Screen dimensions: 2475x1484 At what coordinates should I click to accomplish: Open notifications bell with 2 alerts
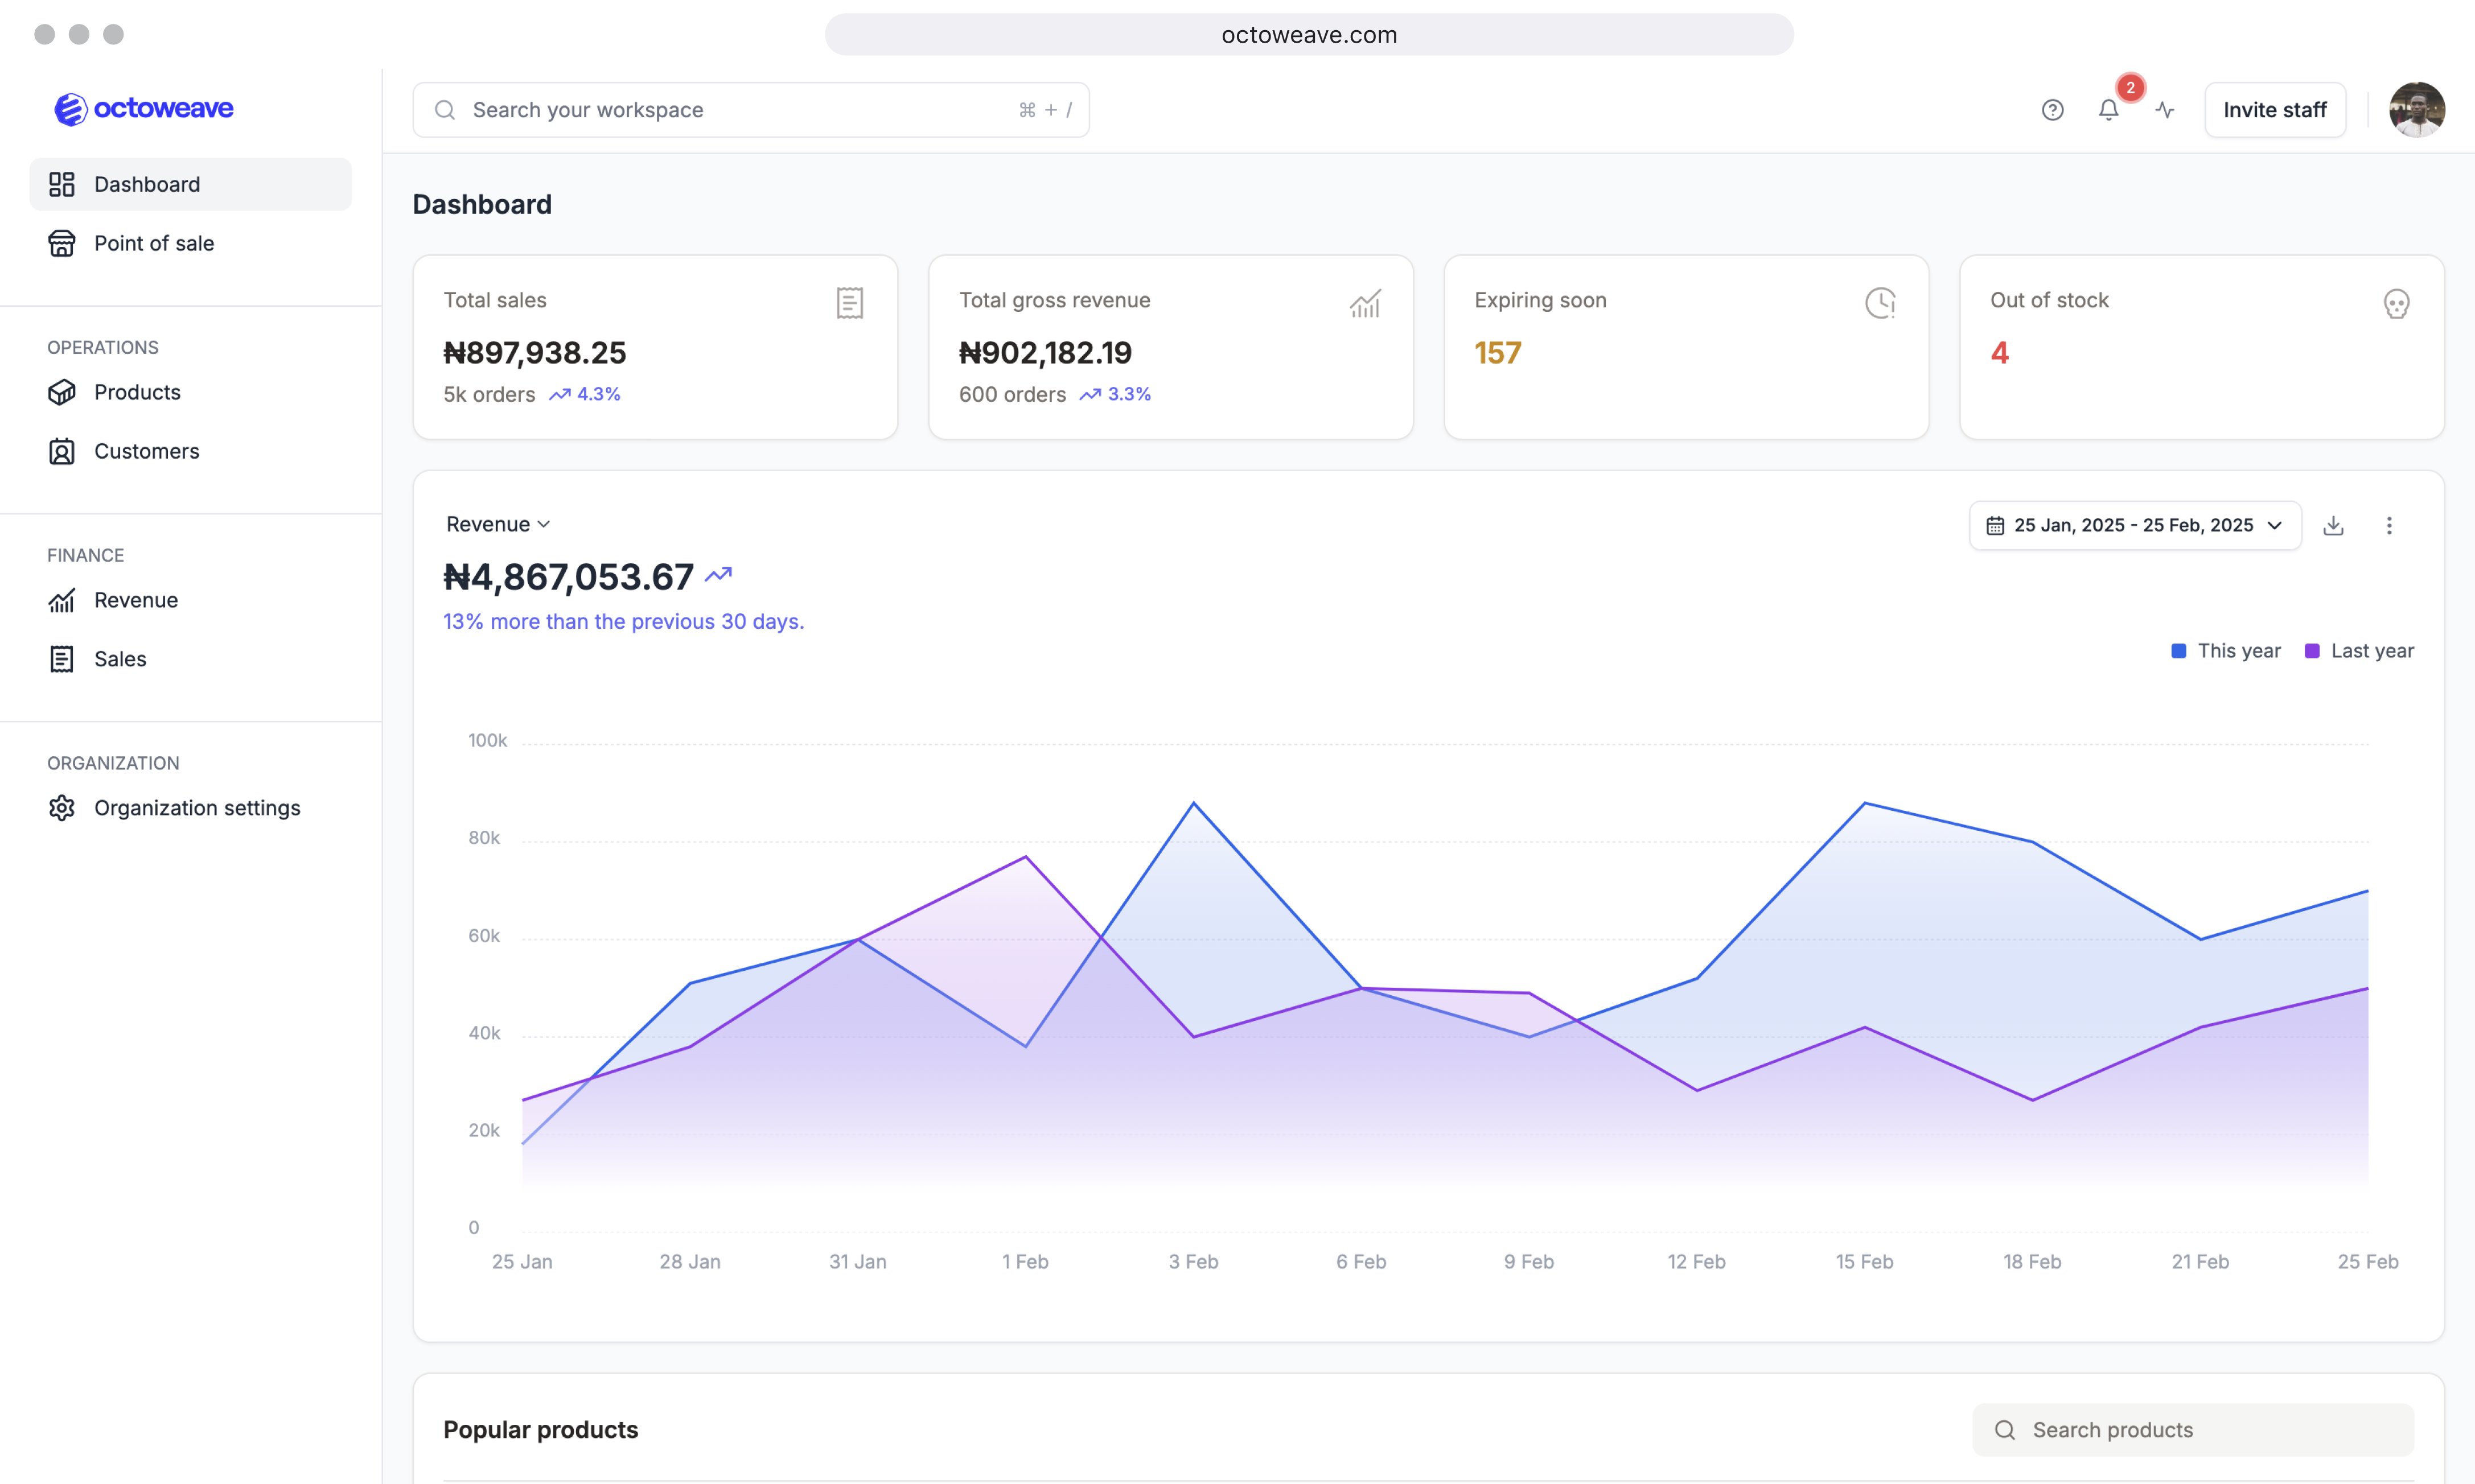tap(2108, 110)
